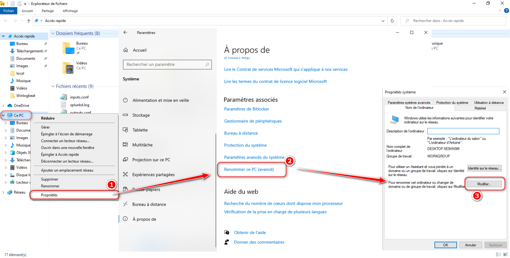Viewport: 510px width, 258px height.
Task: Click Identité sur le réseau button
Action: pyautogui.click(x=484, y=168)
